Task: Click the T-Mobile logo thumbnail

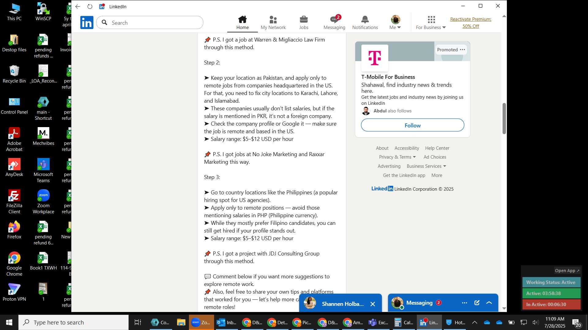Action: coord(375,58)
